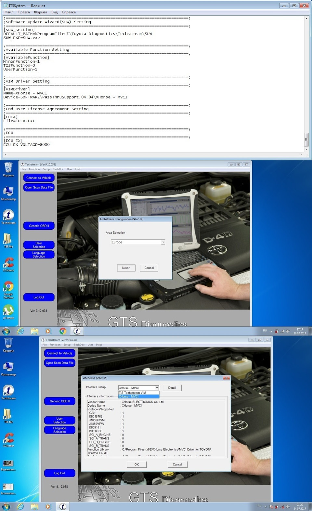The width and height of the screenshot is (312, 511).
Task: Open User menu in Techstream window with VIM Select
Action: point(90,345)
